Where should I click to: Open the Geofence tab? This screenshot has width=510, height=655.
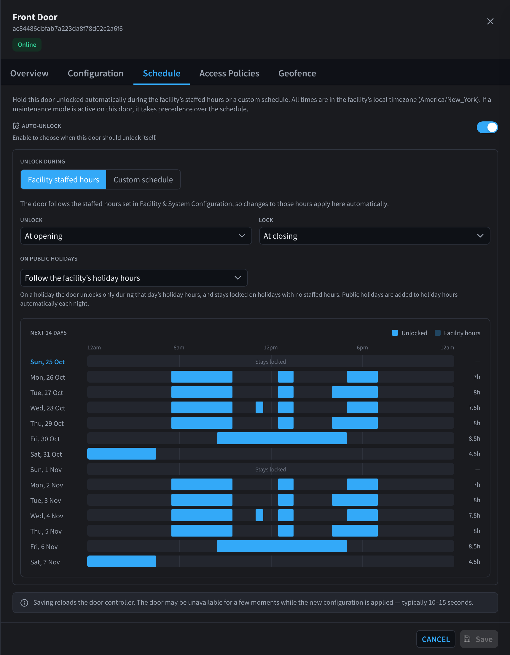point(297,73)
